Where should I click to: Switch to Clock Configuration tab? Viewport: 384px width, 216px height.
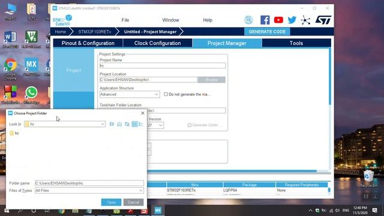(x=157, y=43)
